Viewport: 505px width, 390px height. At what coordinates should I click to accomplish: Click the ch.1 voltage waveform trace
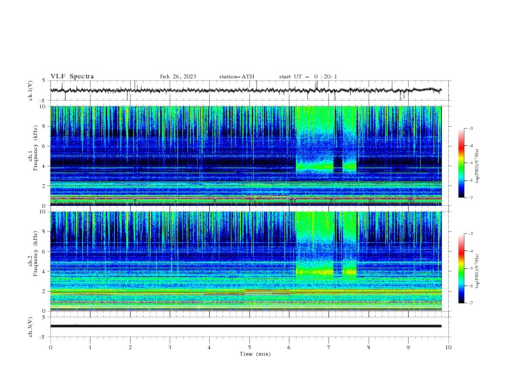tap(245, 90)
